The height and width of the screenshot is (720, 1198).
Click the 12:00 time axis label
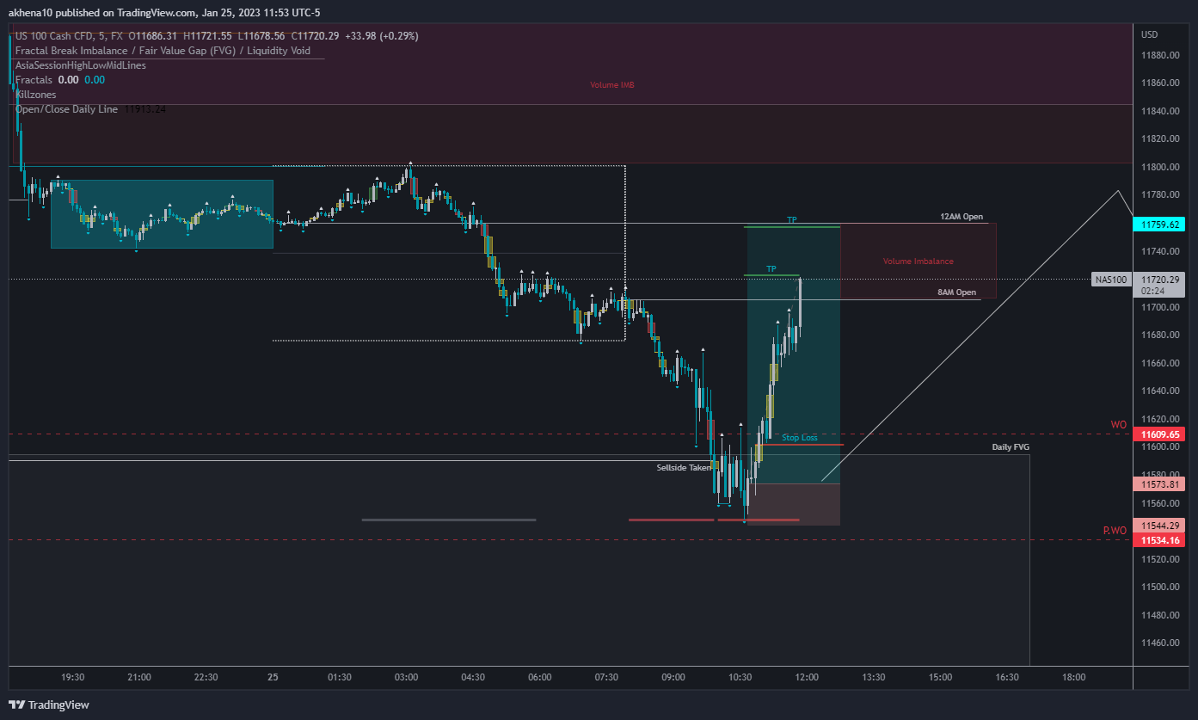[x=807, y=677]
